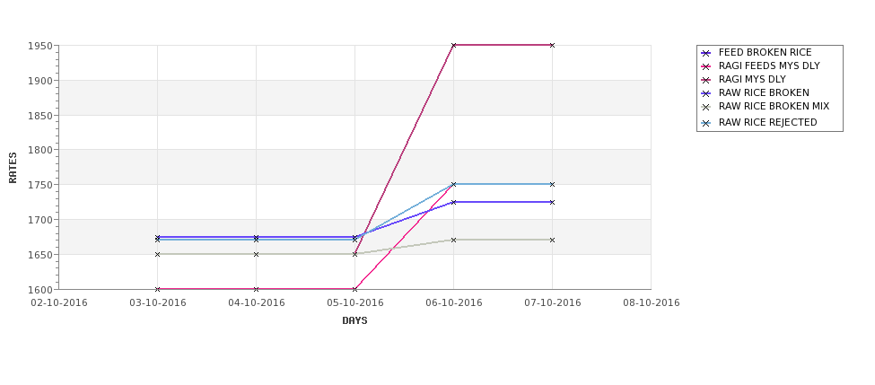Screen dimensions: 875x385
Task: Click the RATES axis title
Action: point(13,168)
